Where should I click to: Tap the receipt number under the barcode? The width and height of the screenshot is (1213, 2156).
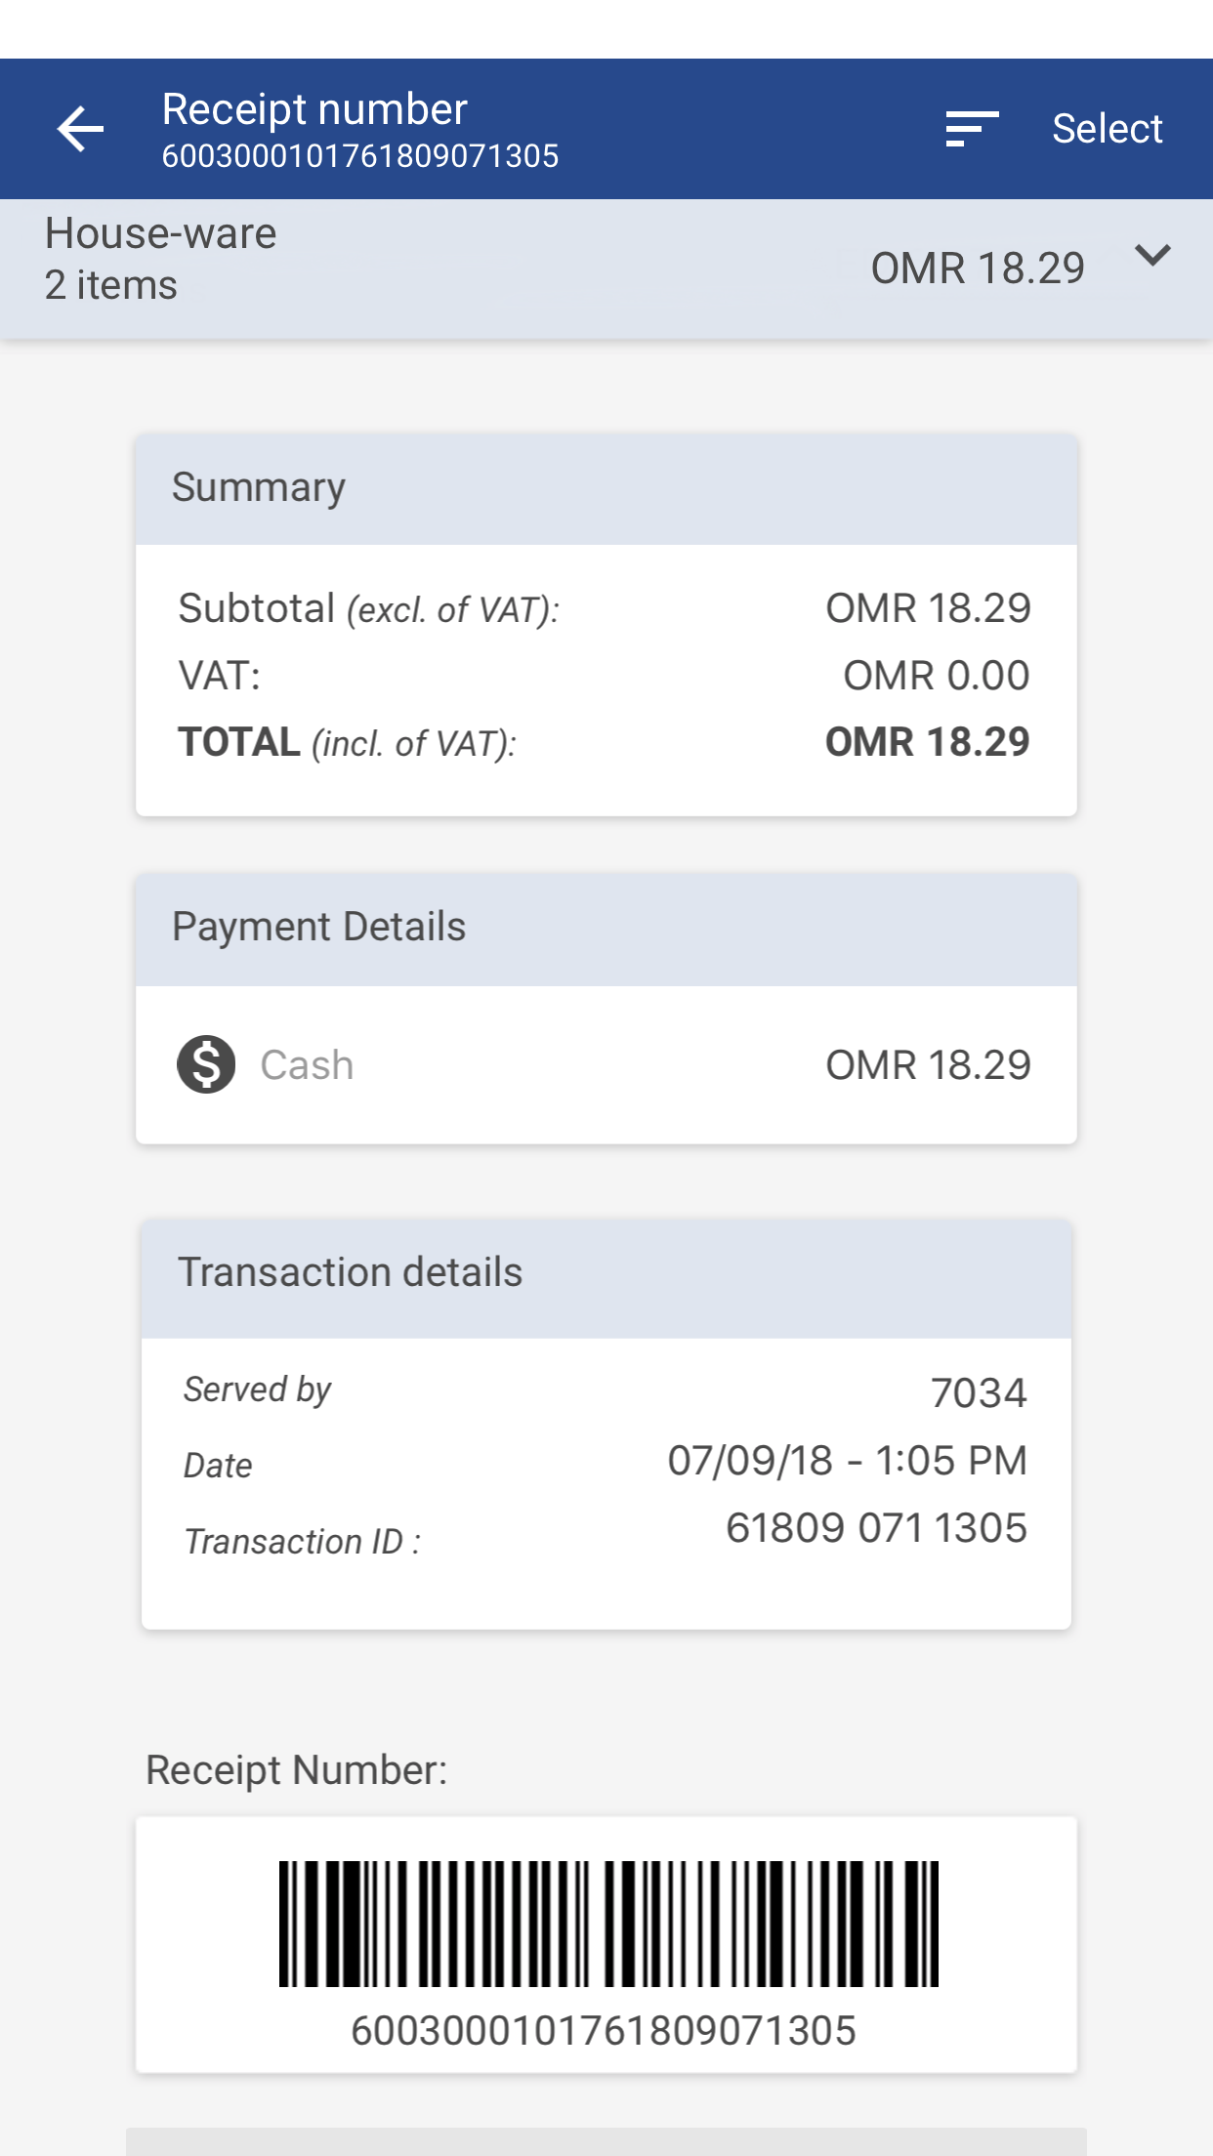point(604,2031)
